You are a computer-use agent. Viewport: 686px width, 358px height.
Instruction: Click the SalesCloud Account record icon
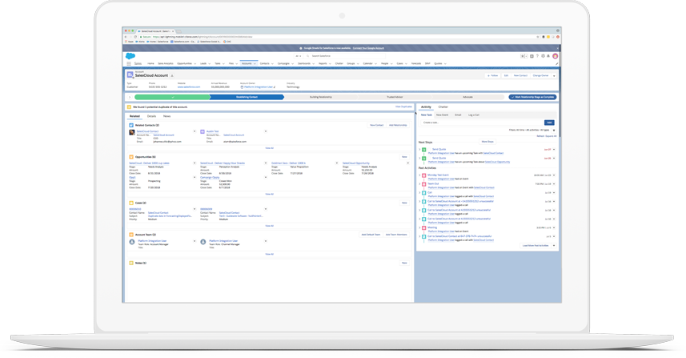coord(130,75)
